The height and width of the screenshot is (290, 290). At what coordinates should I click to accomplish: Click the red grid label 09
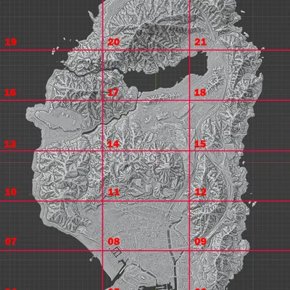(x=201, y=241)
